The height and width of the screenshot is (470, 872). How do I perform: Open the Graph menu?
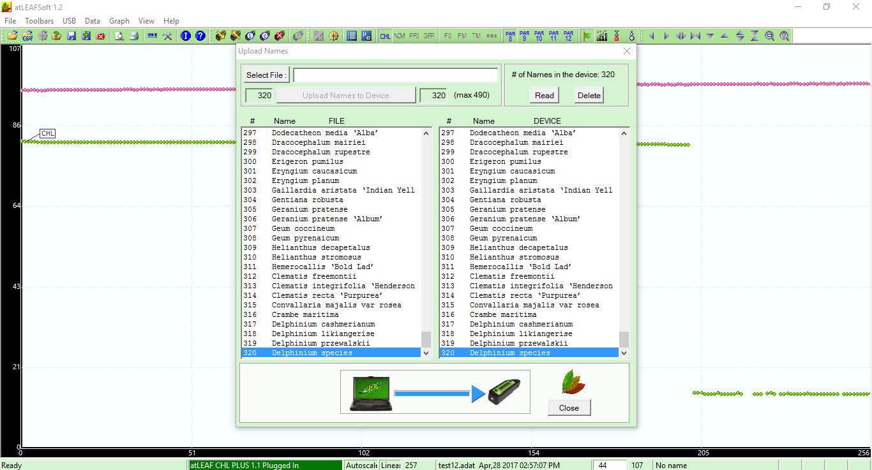119,21
